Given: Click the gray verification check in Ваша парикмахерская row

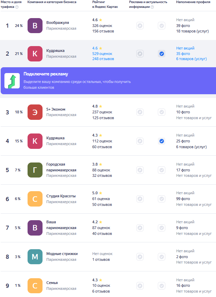Looking at the screenshot, I should pos(162,228).
